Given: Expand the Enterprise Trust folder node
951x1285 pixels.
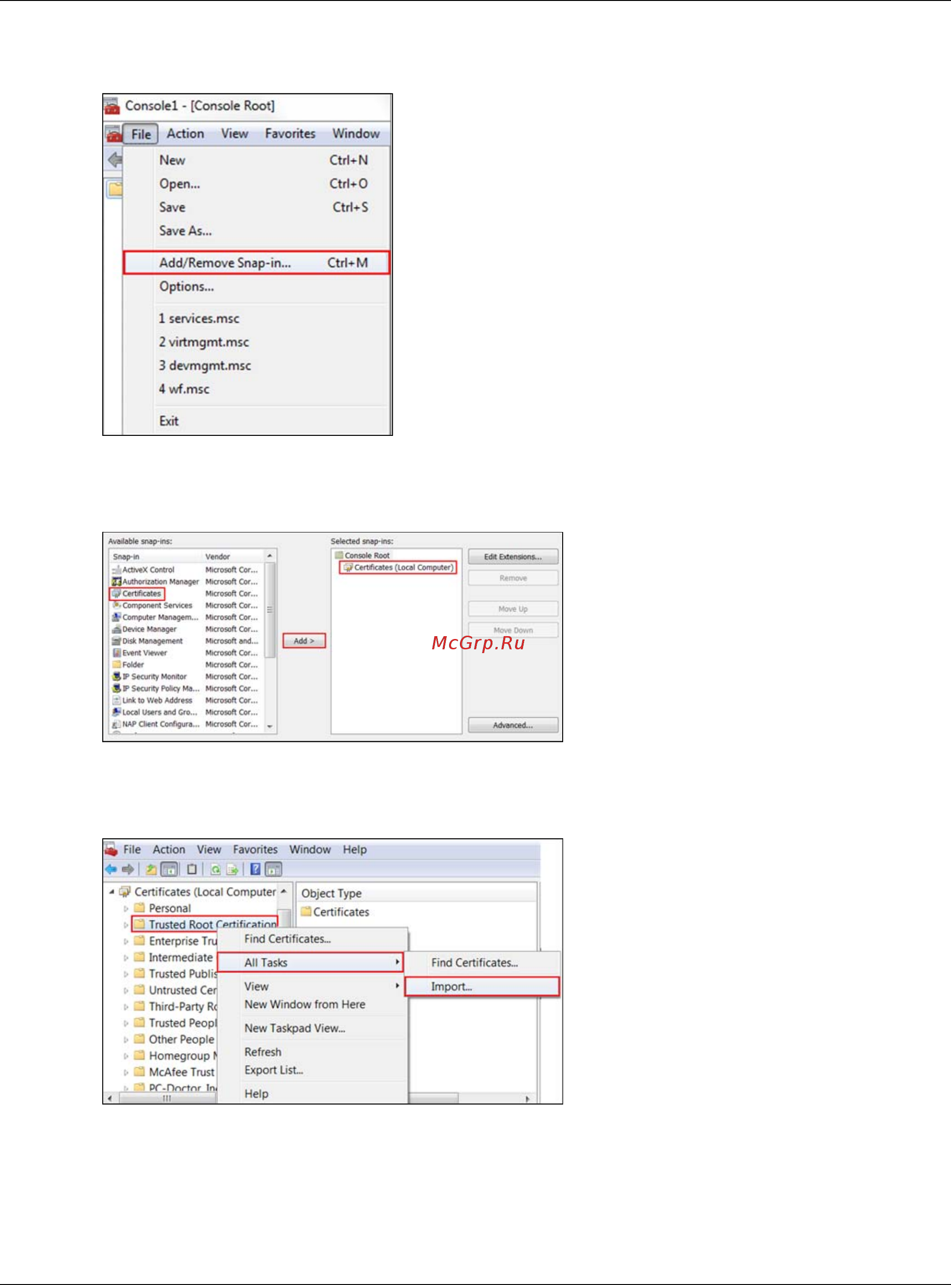Looking at the screenshot, I should click(126, 941).
